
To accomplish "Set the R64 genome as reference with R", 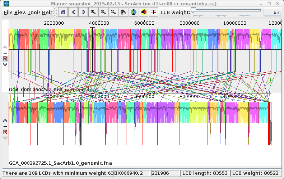I will pos(5,58).
